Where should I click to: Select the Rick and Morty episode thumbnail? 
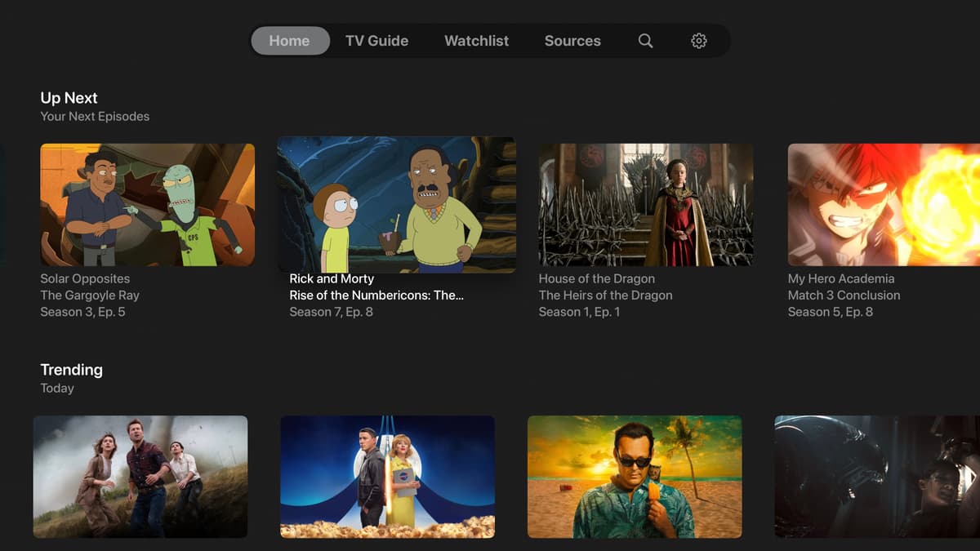click(x=397, y=205)
